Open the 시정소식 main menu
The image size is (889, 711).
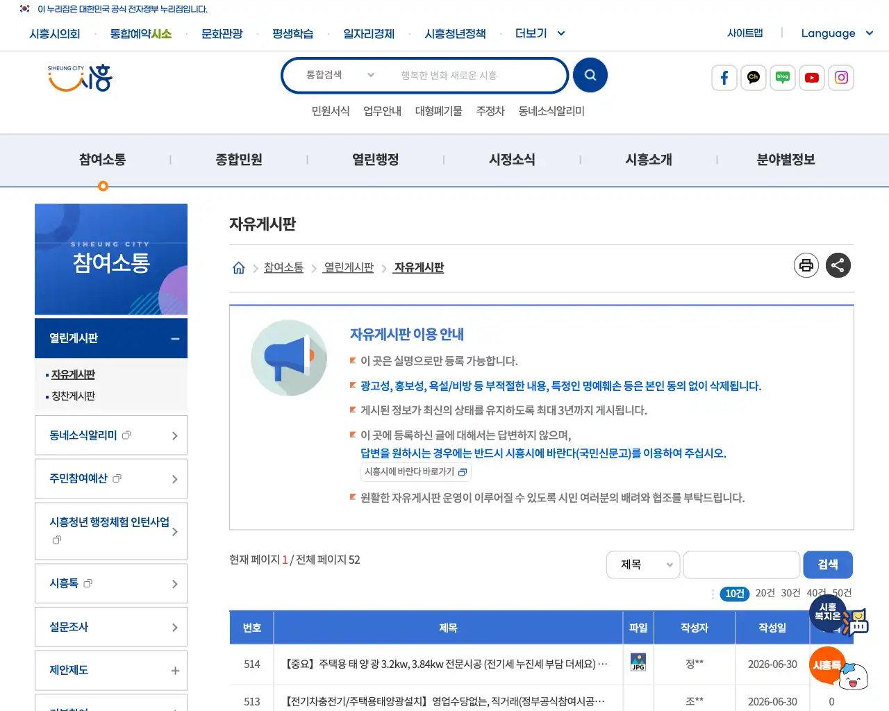click(x=512, y=160)
